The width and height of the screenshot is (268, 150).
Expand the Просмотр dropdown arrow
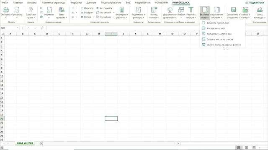point(17,17)
